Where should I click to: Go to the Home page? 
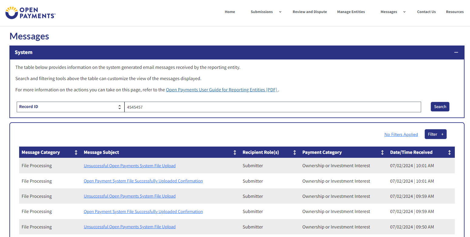[230, 12]
